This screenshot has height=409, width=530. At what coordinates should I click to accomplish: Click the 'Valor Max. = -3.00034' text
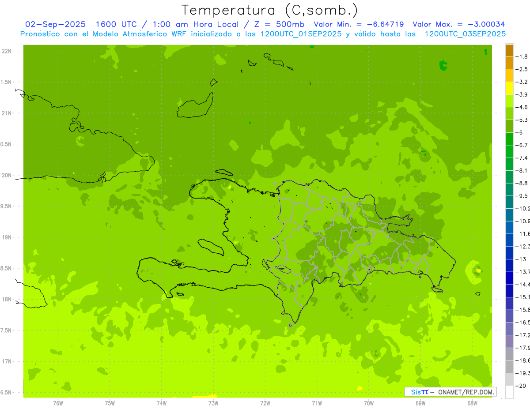tap(458, 24)
